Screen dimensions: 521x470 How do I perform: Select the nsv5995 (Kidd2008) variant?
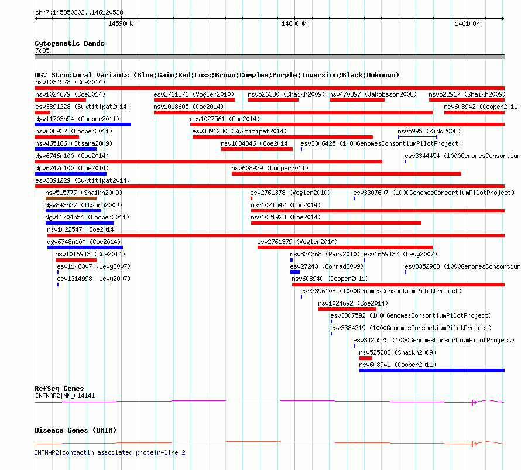click(429, 131)
